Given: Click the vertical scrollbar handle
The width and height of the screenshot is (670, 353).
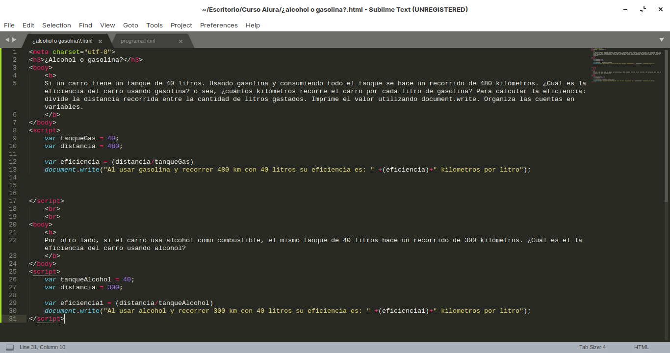Looking at the screenshot, I should [x=667, y=125].
